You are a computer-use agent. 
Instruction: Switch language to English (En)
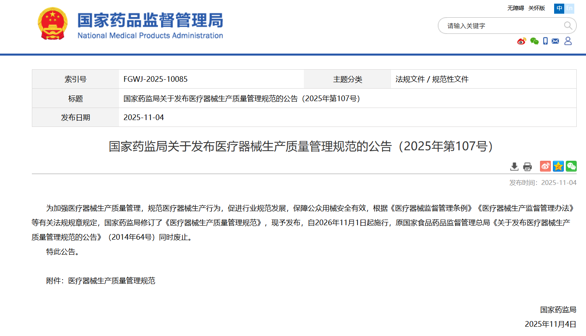coord(569,8)
